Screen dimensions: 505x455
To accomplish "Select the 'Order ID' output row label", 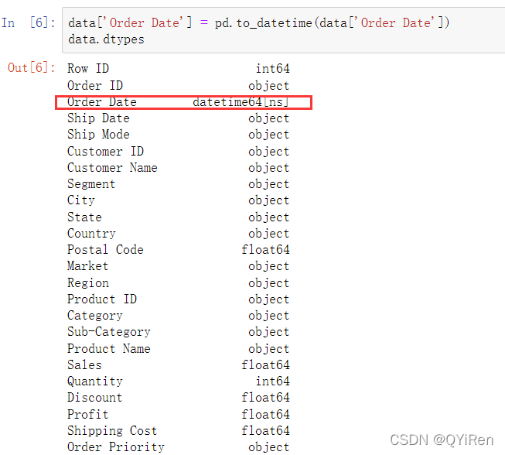I will [94, 85].
